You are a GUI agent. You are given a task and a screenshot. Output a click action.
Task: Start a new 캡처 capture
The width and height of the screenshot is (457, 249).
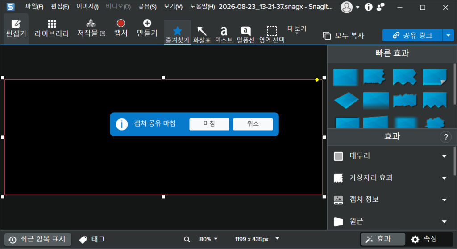click(120, 28)
